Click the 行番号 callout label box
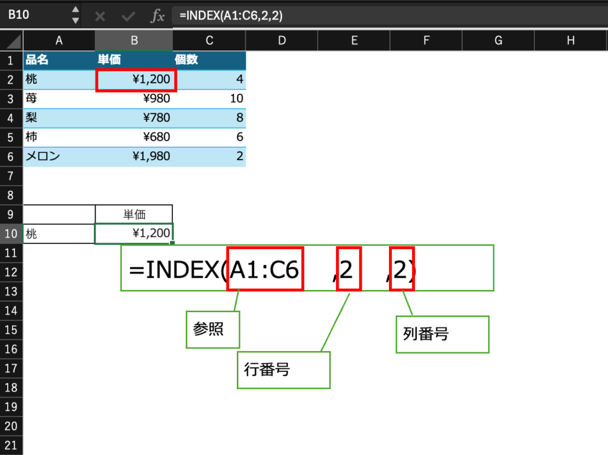 283,370
